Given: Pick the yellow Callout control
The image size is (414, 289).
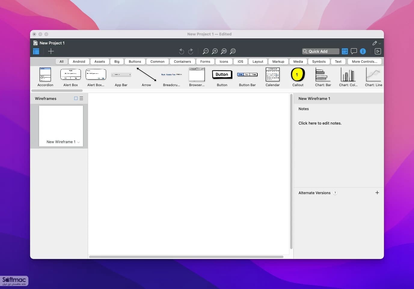Looking at the screenshot, I should tap(298, 77).
